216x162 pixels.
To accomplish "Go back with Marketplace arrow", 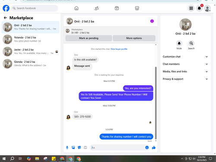I will click(x=5, y=18).
